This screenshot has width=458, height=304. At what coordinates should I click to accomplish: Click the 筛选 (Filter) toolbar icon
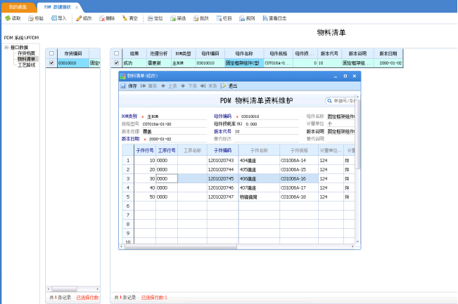pyautogui.click(x=173, y=18)
